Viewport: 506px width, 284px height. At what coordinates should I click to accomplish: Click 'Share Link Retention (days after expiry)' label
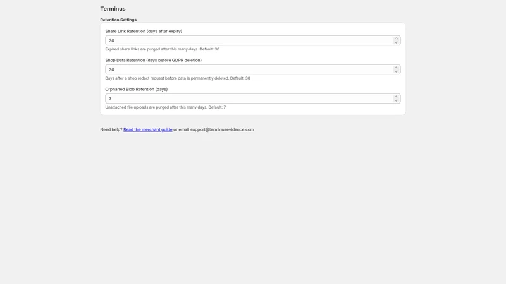[144, 31]
